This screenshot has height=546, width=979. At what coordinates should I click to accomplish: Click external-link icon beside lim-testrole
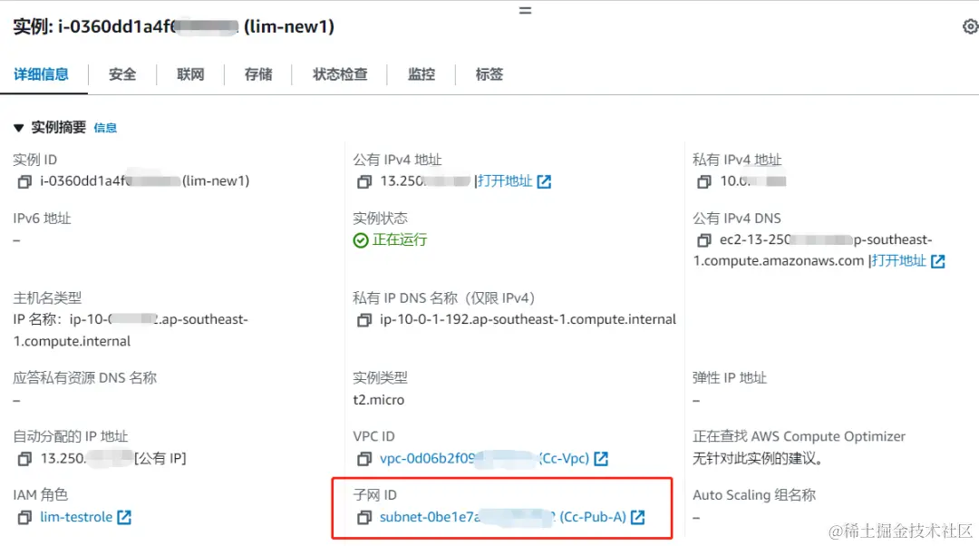(124, 517)
